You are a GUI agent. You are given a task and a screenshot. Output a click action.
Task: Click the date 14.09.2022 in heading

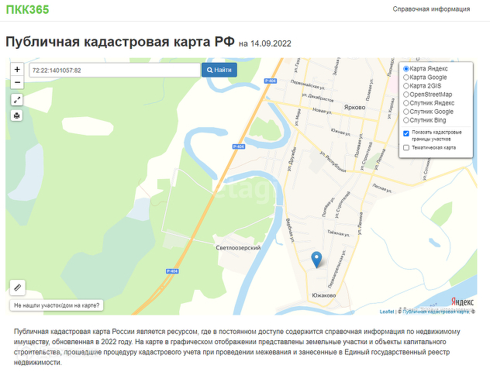[x=271, y=43]
